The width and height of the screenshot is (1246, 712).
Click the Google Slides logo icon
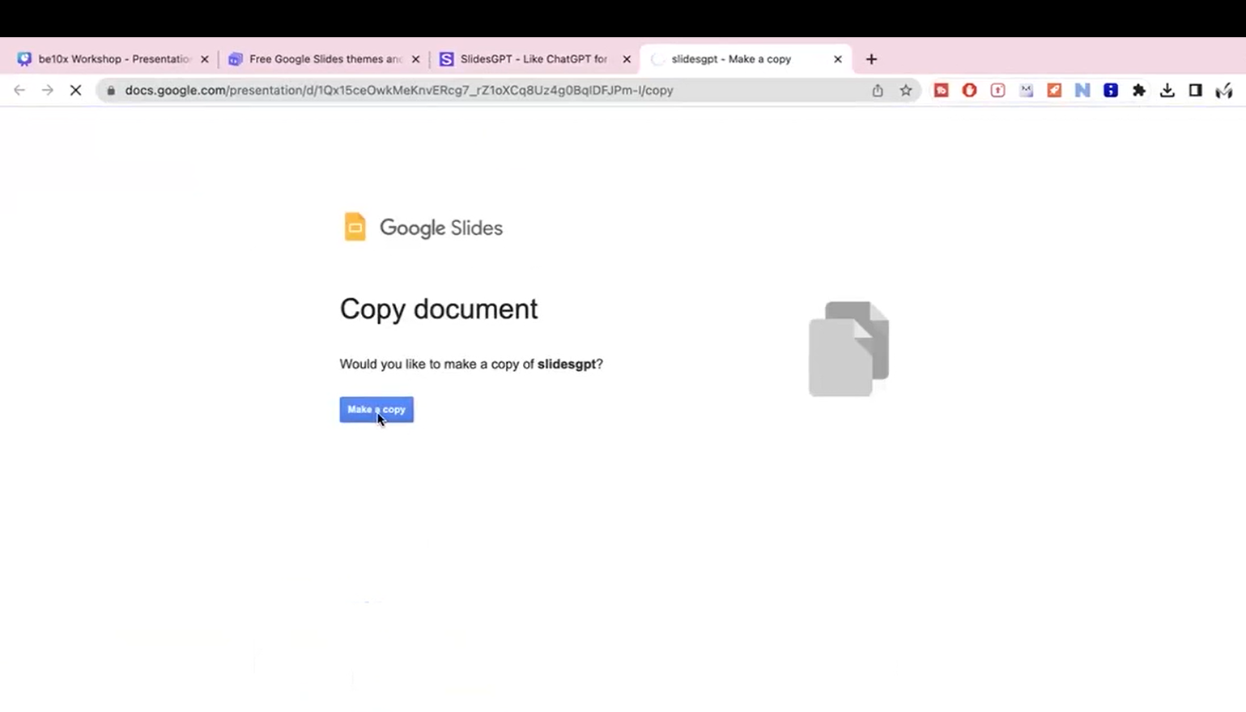click(x=355, y=227)
